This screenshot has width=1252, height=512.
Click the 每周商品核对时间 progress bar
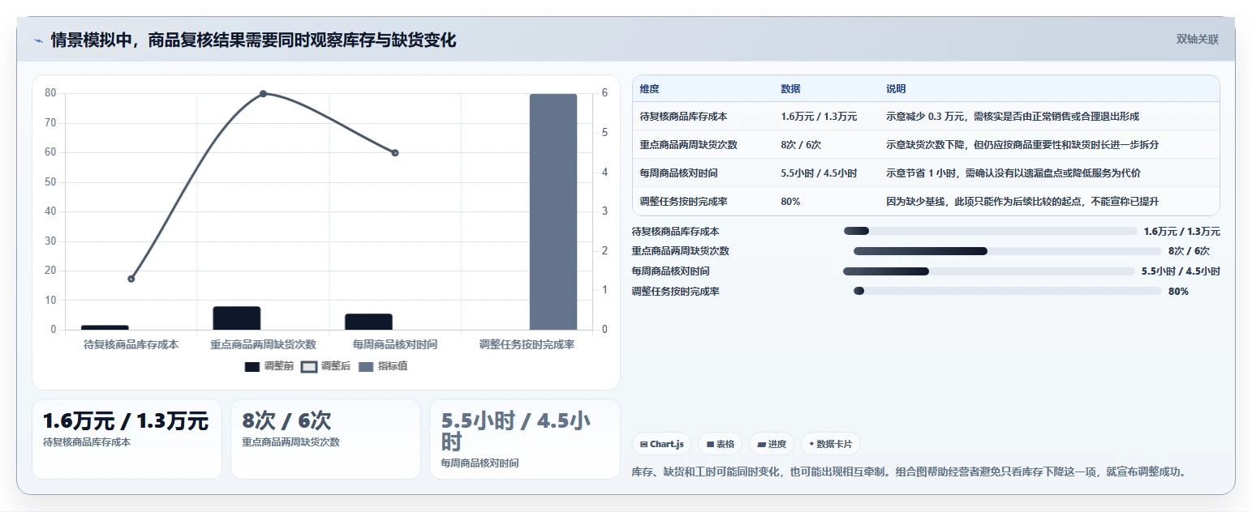point(989,271)
